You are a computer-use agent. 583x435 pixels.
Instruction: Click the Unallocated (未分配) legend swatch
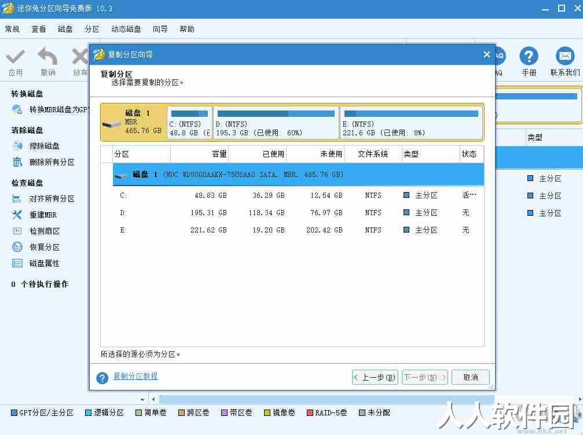[x=362, y=412]
